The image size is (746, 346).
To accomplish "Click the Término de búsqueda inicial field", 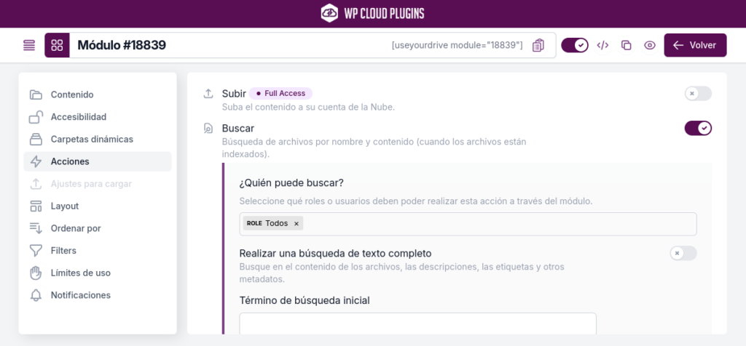I will coord(417,323).
